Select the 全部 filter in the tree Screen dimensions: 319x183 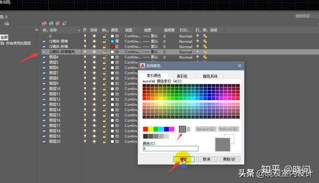pyautogui.click(x=4, y=37)
